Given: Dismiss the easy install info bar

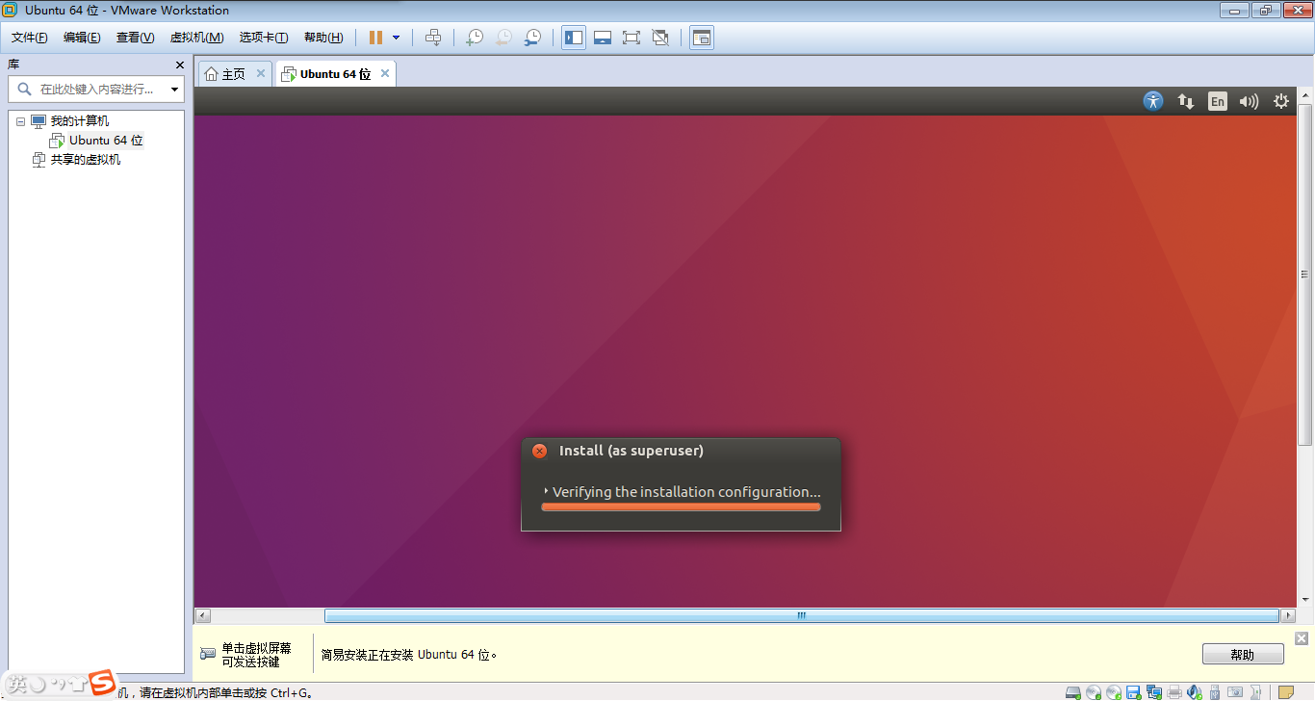Looking at the screenshot, I should coord(1302,638).
